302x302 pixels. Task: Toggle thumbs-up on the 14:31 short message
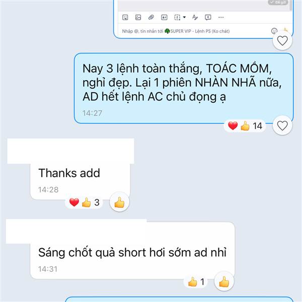click(x=224, y=281)
